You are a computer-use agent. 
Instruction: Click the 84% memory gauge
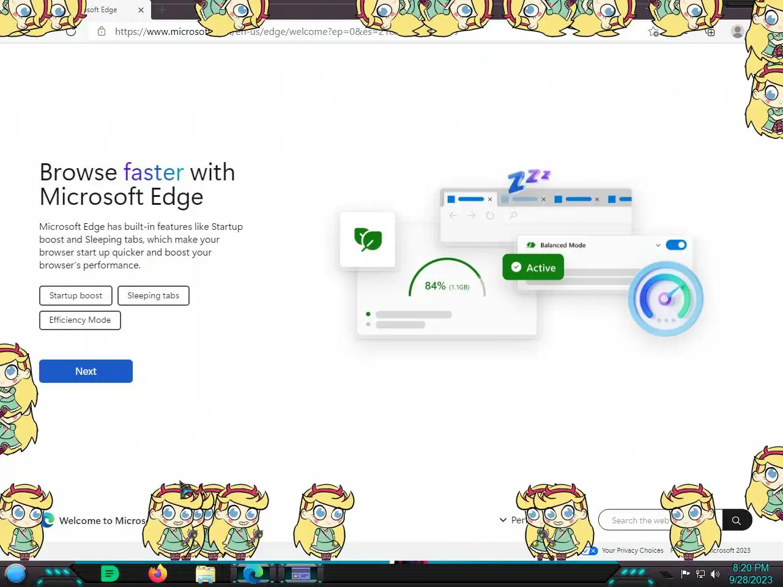447,279
